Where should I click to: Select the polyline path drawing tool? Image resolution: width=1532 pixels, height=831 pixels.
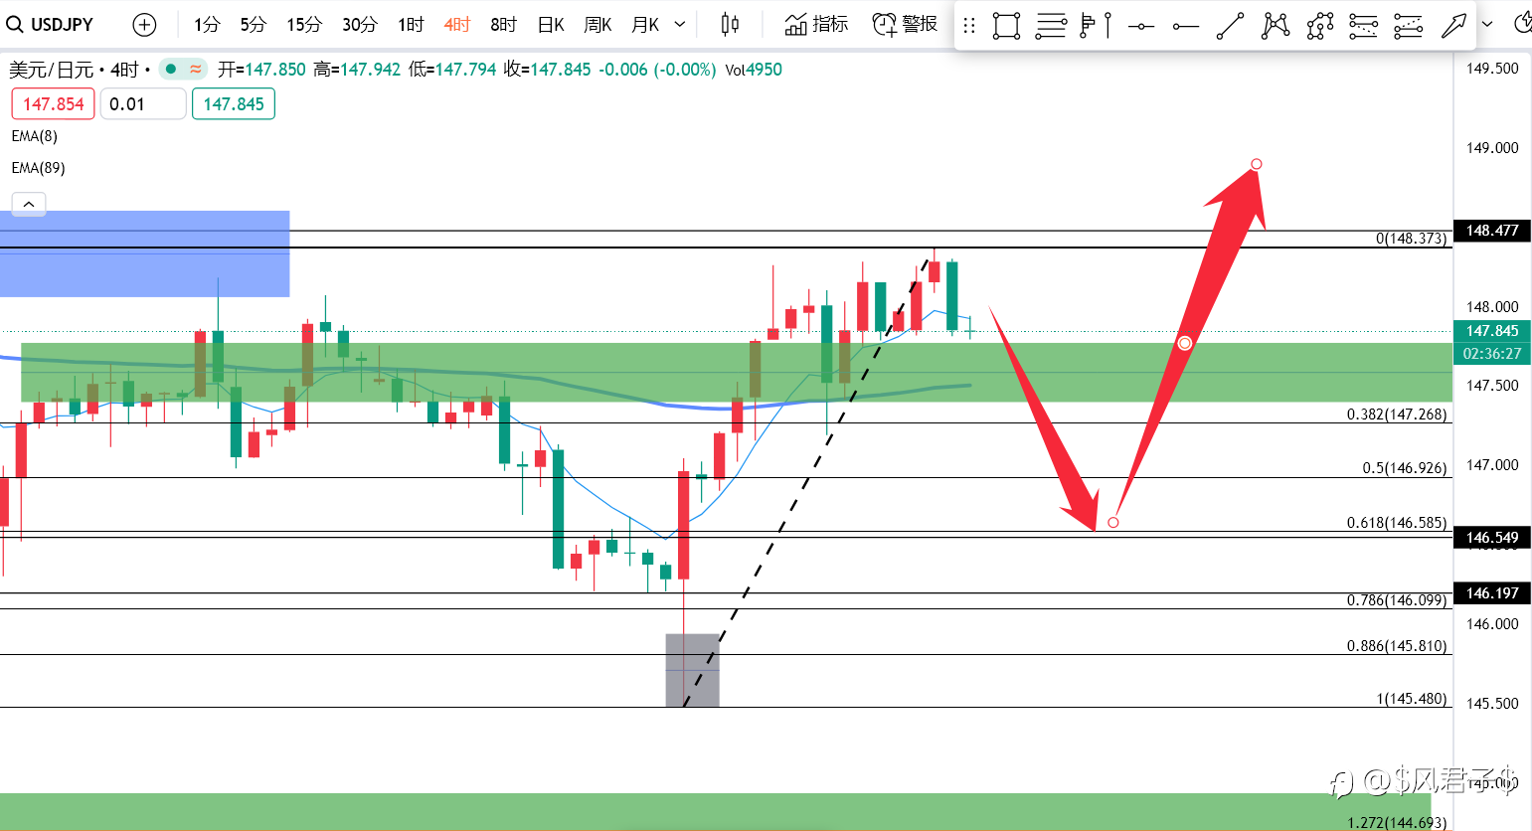tap(1319, 26)
